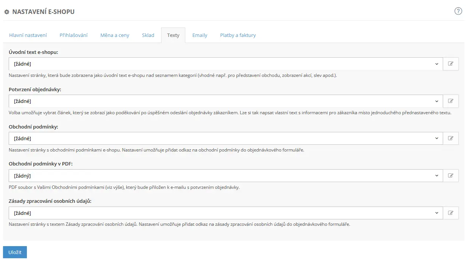Edit the Úvodní text e-shopu page icon
The height and width of the screenshot is (268, 467).
[x=451, y=64]
